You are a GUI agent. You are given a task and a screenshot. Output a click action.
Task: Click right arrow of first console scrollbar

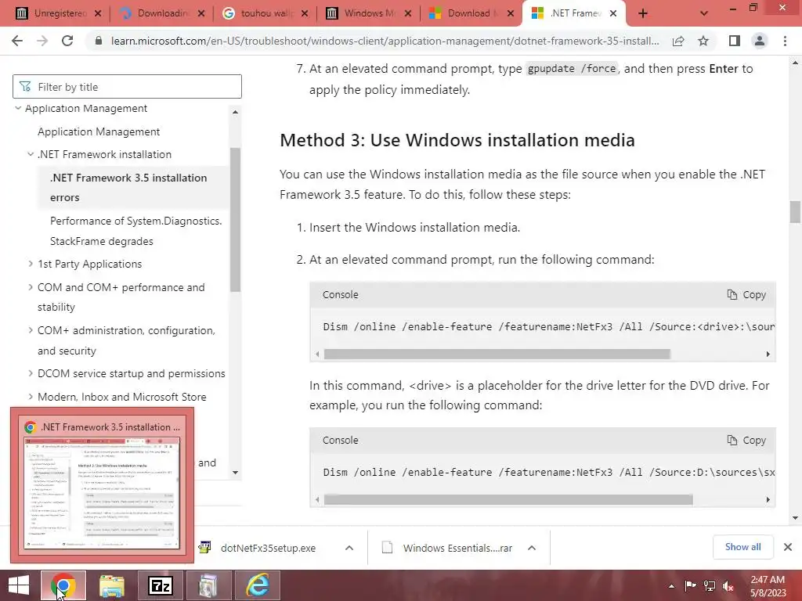768,354
